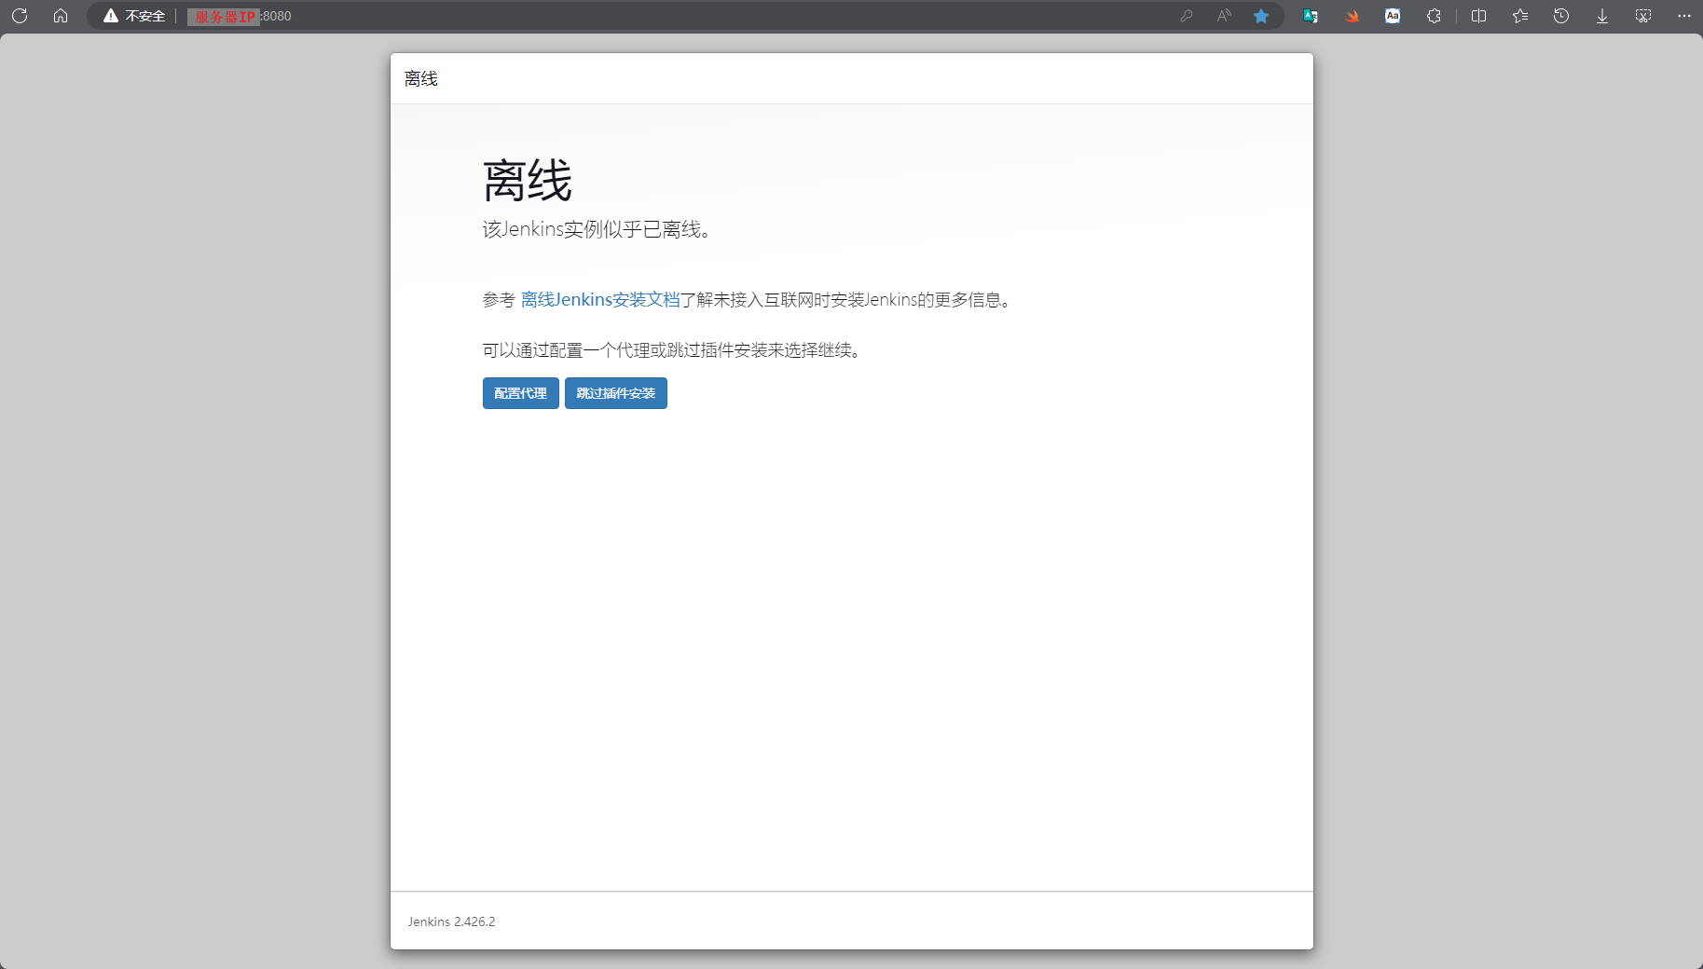Go to the browser home page icon
This screenshot has width=1703, height=969.
(61, 16)
